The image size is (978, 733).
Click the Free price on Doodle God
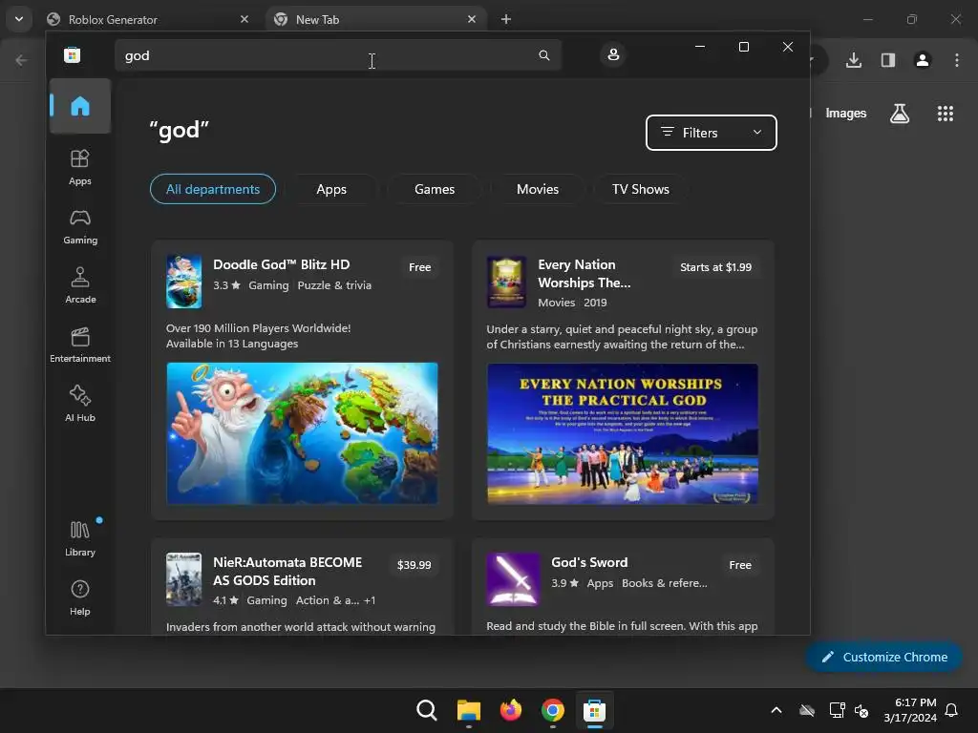[x=420, y=267]
